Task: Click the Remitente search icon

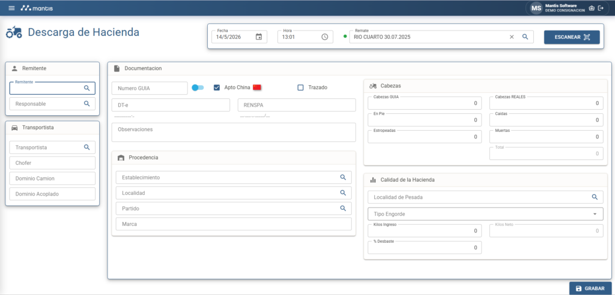Action: point(86,88)
